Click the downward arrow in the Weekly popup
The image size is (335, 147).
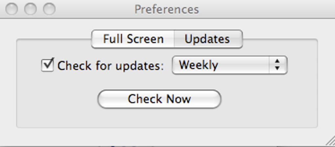click(x=278, y=68)
